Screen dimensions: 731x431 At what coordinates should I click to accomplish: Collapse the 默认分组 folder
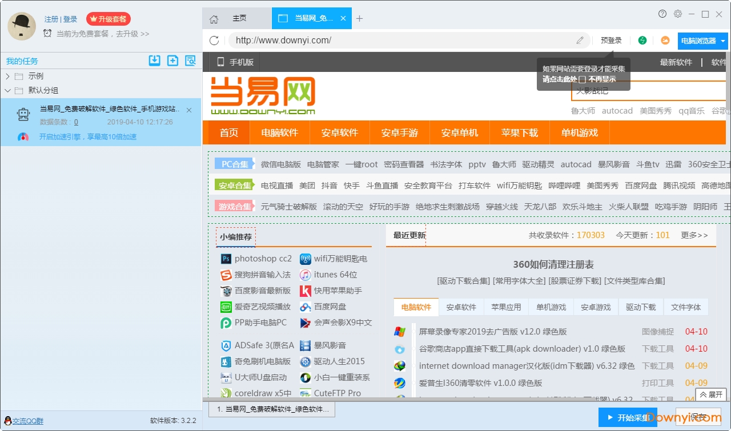[x=7, y=90]
